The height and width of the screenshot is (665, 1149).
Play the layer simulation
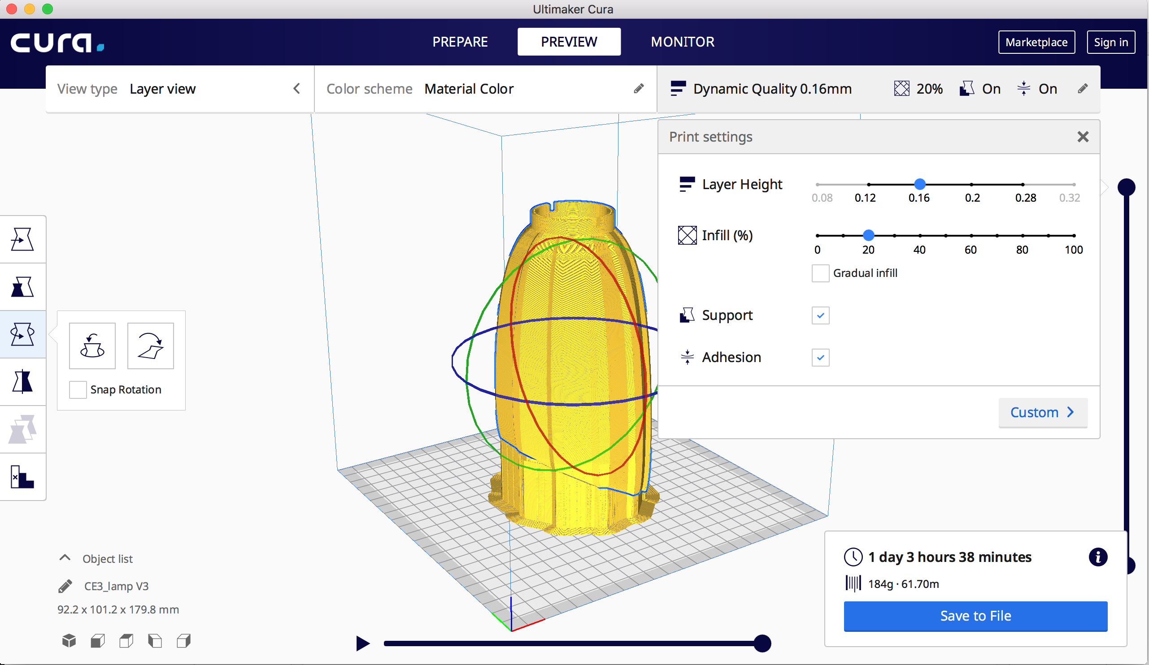click(x=362, y=643)
